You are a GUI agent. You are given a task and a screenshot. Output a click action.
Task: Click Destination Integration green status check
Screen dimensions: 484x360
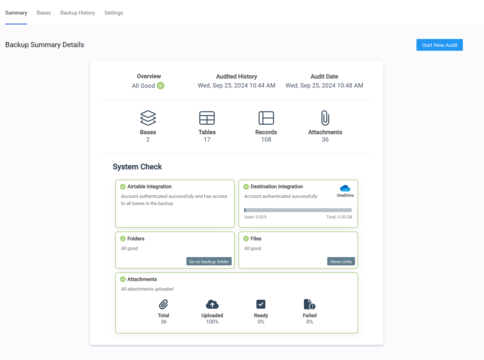coord(246,187)
